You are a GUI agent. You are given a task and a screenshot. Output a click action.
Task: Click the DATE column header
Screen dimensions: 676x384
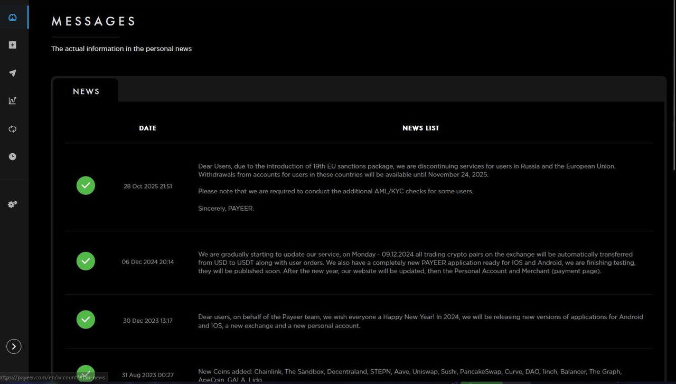pos(148,128)
